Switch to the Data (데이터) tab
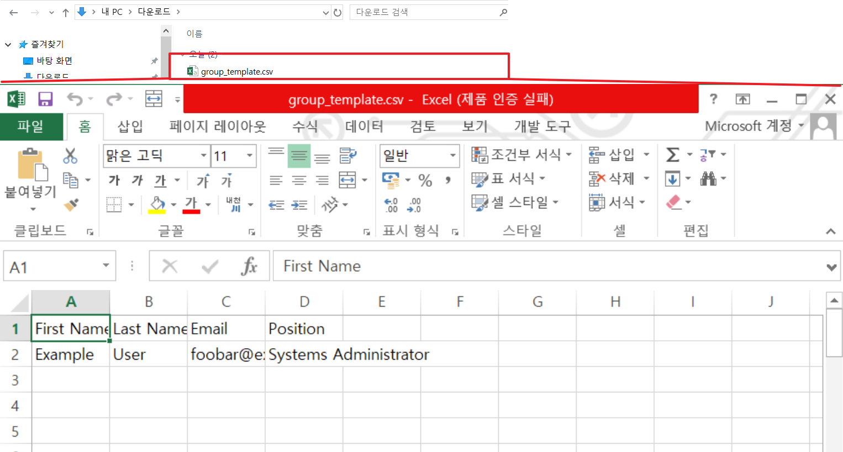Screen dimensions: 843x452 pos(364,127)
